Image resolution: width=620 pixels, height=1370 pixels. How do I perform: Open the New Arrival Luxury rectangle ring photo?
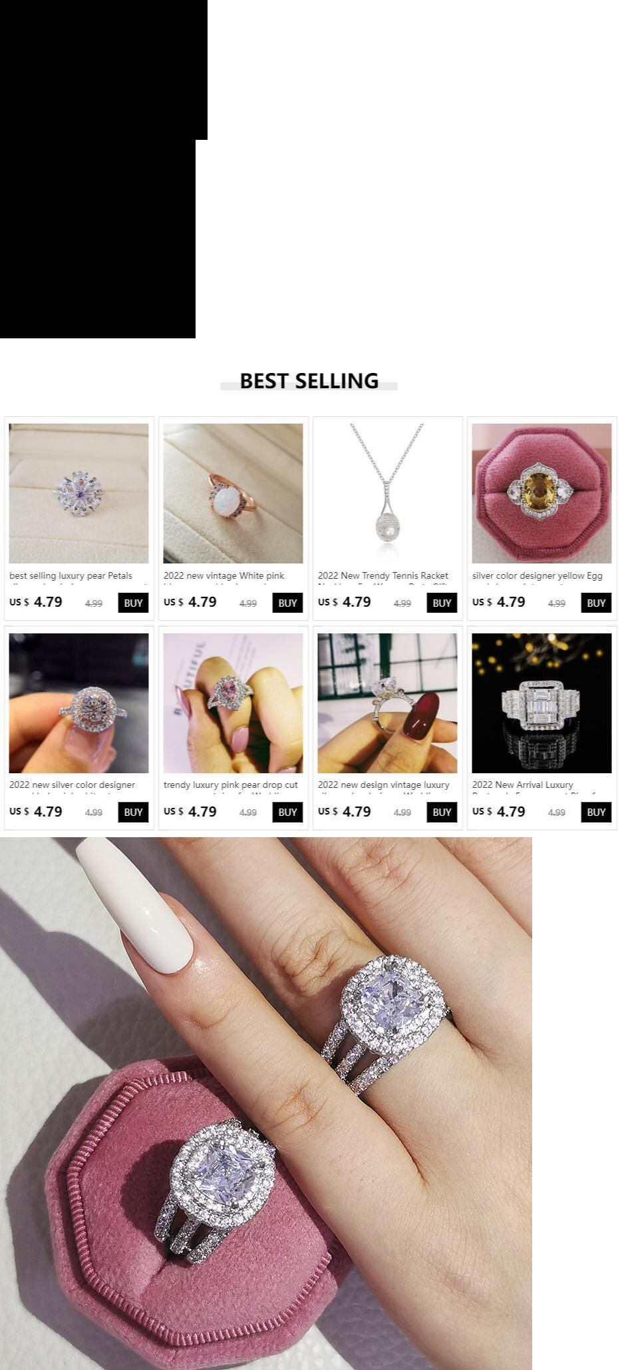(x=542, y=703)
